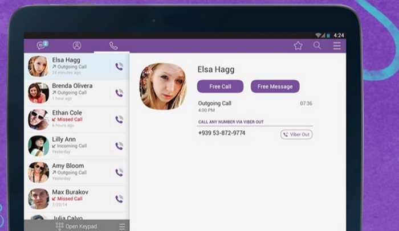Click the keypad dots grid icon

(x=59, y=226)
